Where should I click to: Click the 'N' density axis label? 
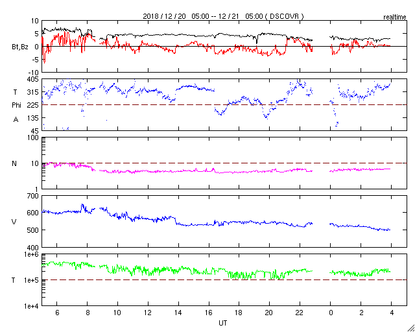pos(14,163)
